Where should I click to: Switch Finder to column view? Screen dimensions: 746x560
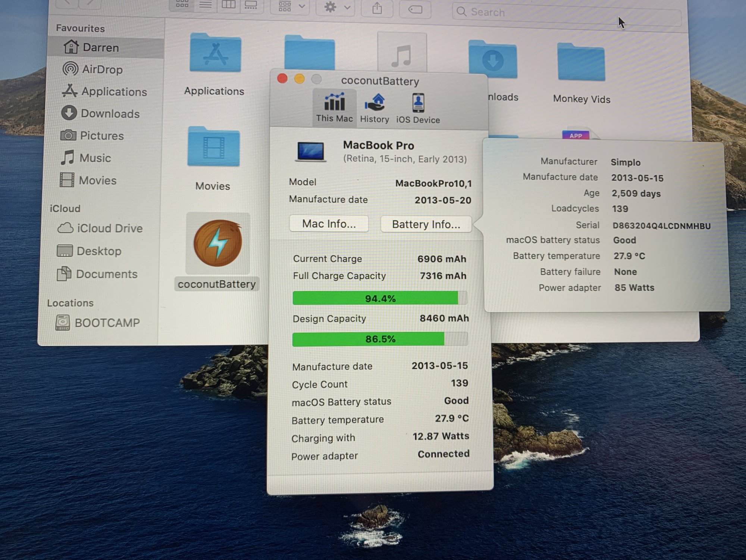pos(228,4)
